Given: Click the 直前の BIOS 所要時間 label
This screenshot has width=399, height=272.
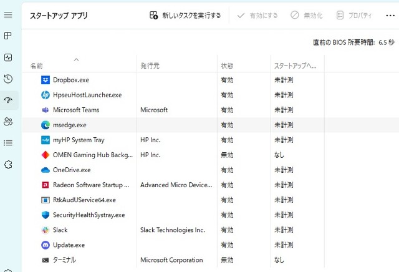Looking at the screenshot, I should click(344, 42).
